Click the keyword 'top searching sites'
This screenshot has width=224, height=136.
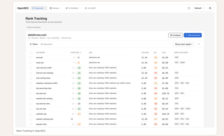click(x=44, y=88)
